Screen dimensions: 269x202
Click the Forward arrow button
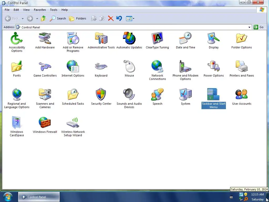coord(30,18)
